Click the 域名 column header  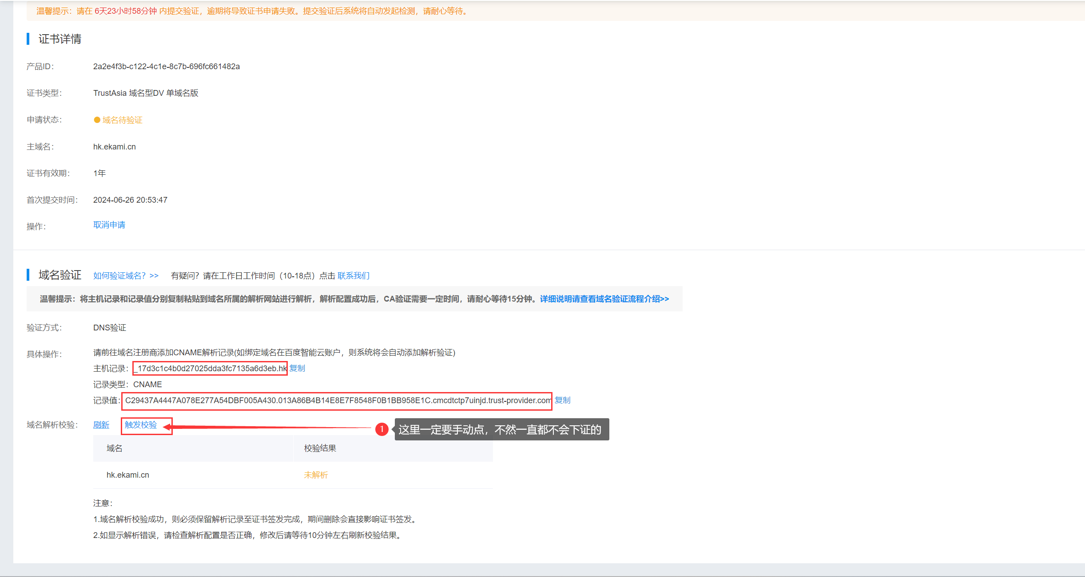tap(115, 448)
